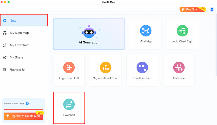Click the My Share sidebar icon

tap(5, 57)
